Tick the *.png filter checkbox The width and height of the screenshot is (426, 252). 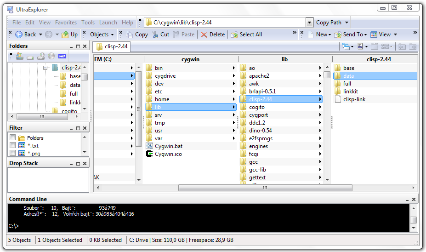point(12,153)
